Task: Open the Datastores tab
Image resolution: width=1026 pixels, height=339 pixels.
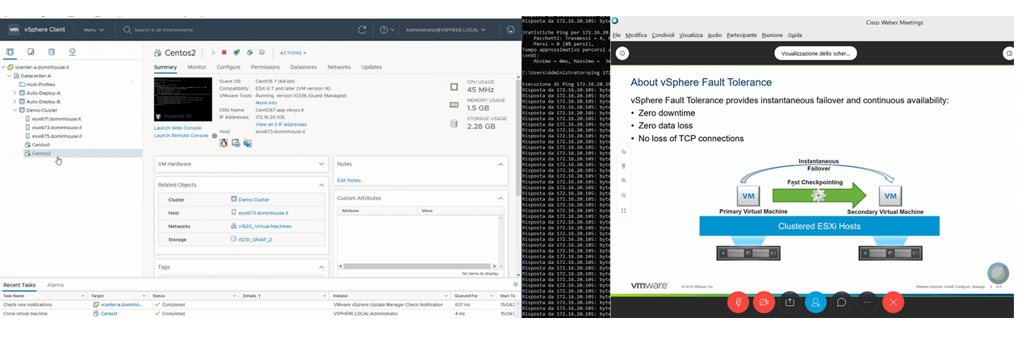Action: pyautogui.click(x=304, y=67)
